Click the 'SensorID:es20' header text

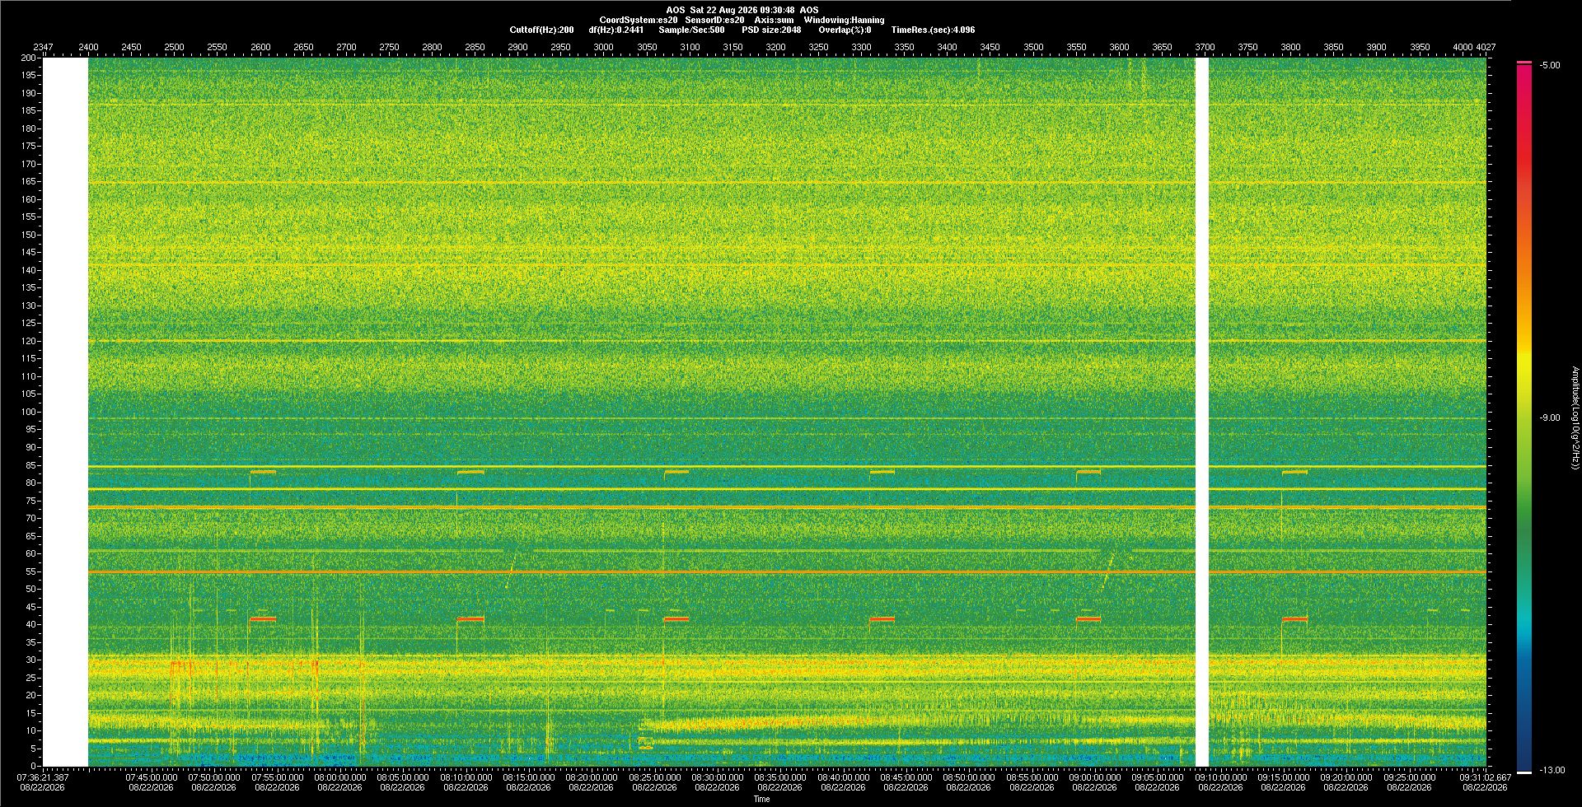714,20
